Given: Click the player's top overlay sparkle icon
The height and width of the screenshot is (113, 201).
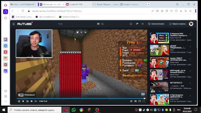Looking at the screenshot, I should point(81,32).
